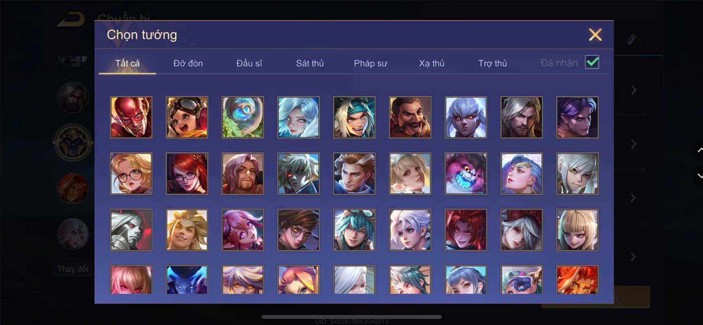Open the Sát thủ tab
Viewport: 703px width, 325px height.
(x=310, y=63)
